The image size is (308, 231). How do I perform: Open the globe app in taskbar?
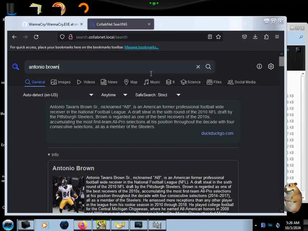pos(64,225)
